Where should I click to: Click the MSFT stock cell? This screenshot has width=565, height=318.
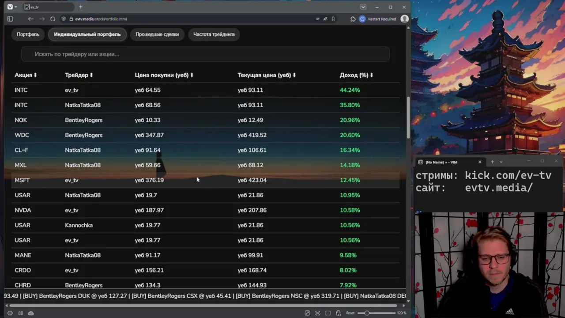click(x=22, y=180)
